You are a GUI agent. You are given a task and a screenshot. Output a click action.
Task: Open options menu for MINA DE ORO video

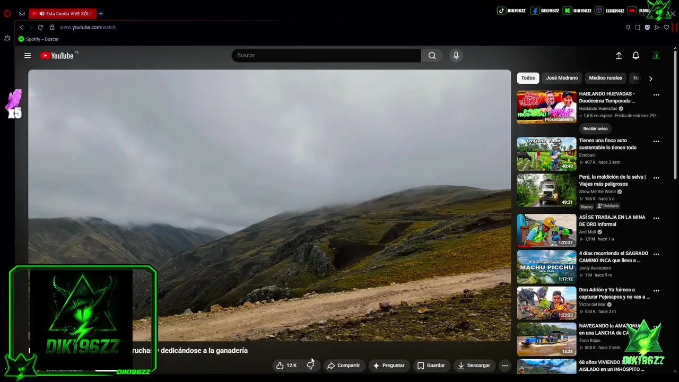click(x=656, y=218)
